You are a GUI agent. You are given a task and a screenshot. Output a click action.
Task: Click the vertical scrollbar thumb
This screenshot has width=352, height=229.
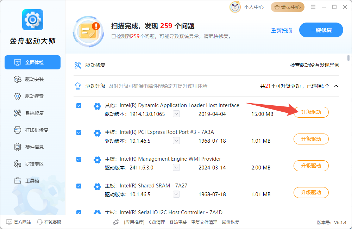coord(348,58)
